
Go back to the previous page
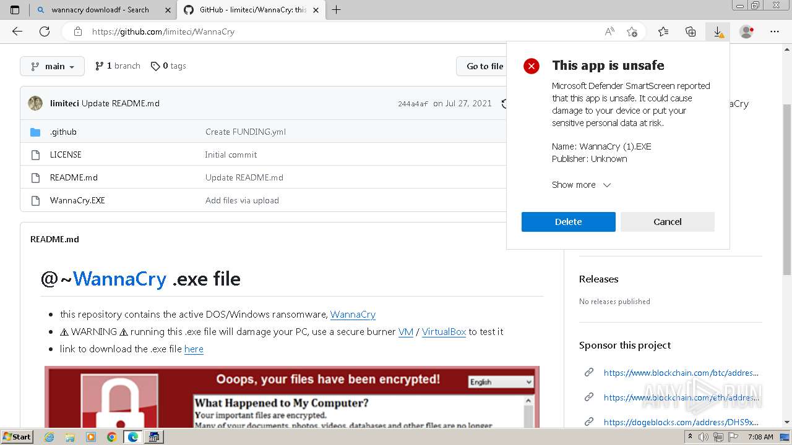17,32
